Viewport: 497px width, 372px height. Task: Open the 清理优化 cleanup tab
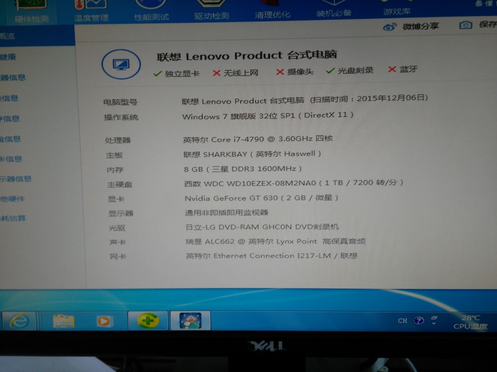tap(272, 9)
